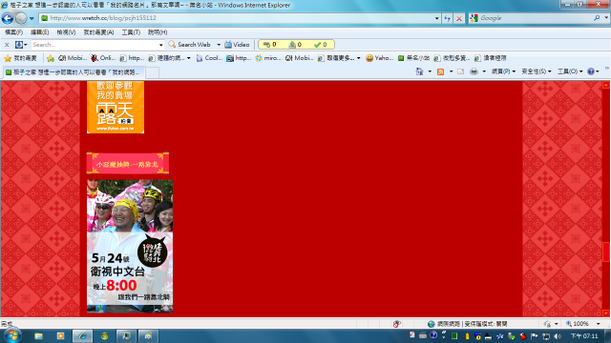Click the scrollbar down arrow
Image resolution: width=611 pixels, height=343 pixels.
coord(606,313)
